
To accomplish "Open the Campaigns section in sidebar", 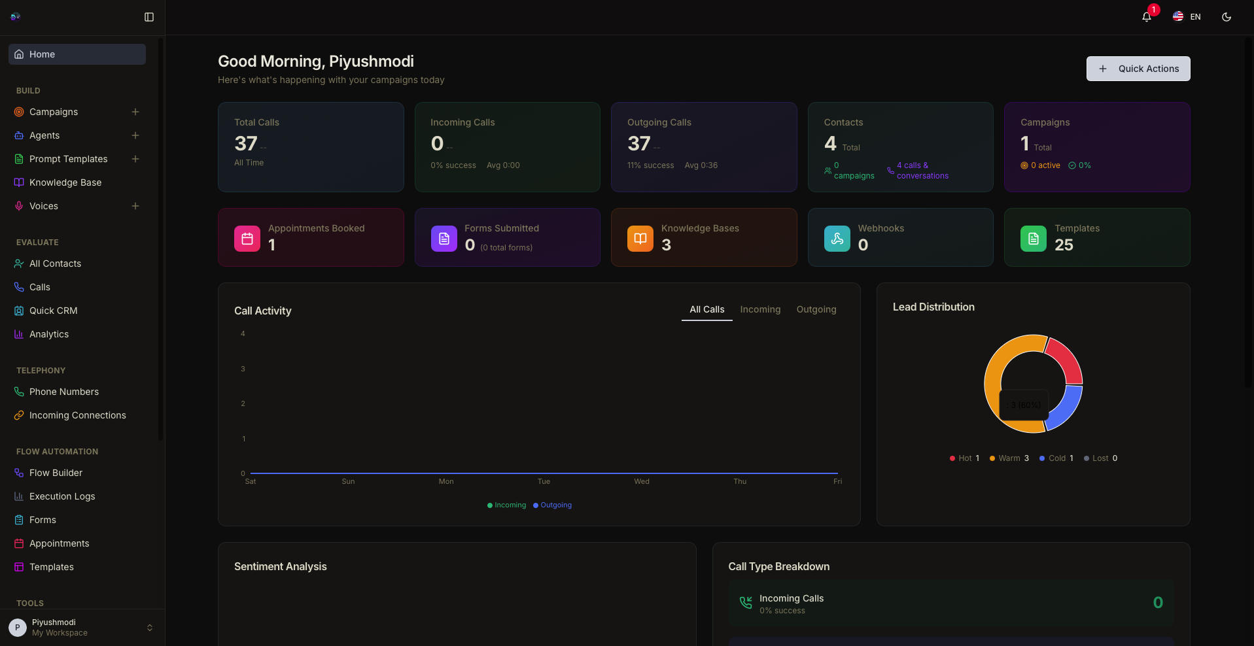I will (x=54, y=112).
